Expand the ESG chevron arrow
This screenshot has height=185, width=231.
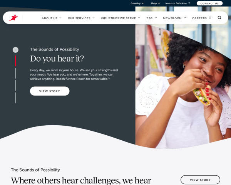pos(156,18)
